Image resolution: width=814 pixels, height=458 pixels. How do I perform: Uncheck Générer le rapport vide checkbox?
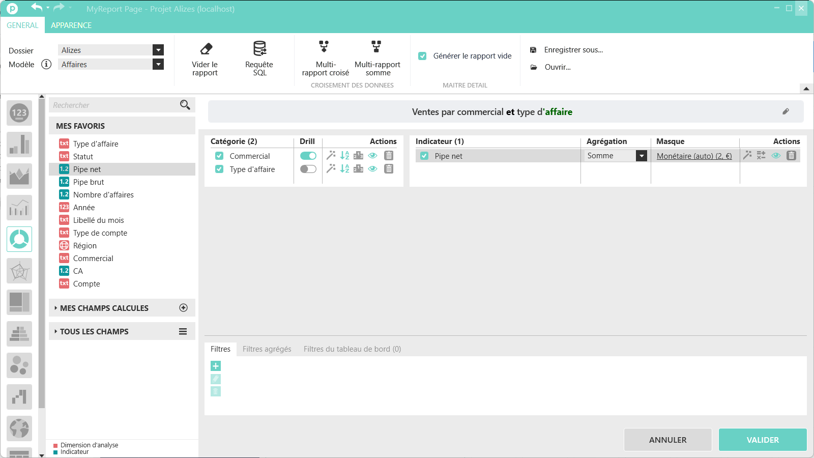click(422, 56)
